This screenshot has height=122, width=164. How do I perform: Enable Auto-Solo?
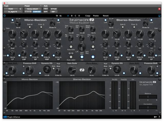click(x=71, y=47)
